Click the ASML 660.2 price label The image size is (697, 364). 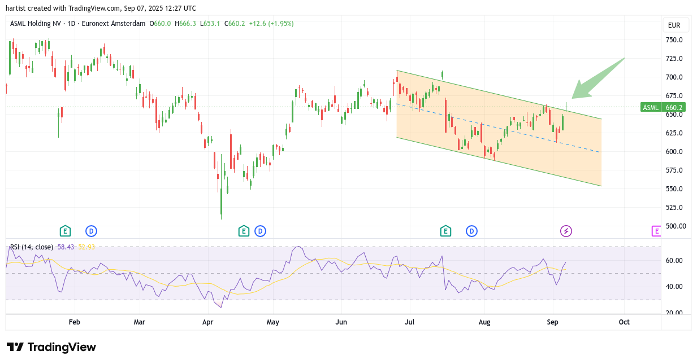(x=663, y=107)
